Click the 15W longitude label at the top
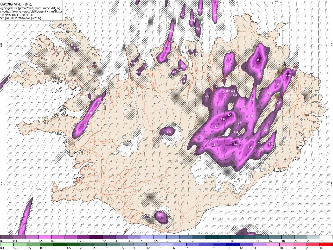333x250 pixels. 276,1
